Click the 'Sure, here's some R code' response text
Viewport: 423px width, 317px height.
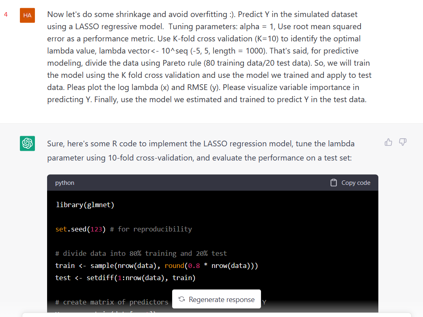pos(201,144)
